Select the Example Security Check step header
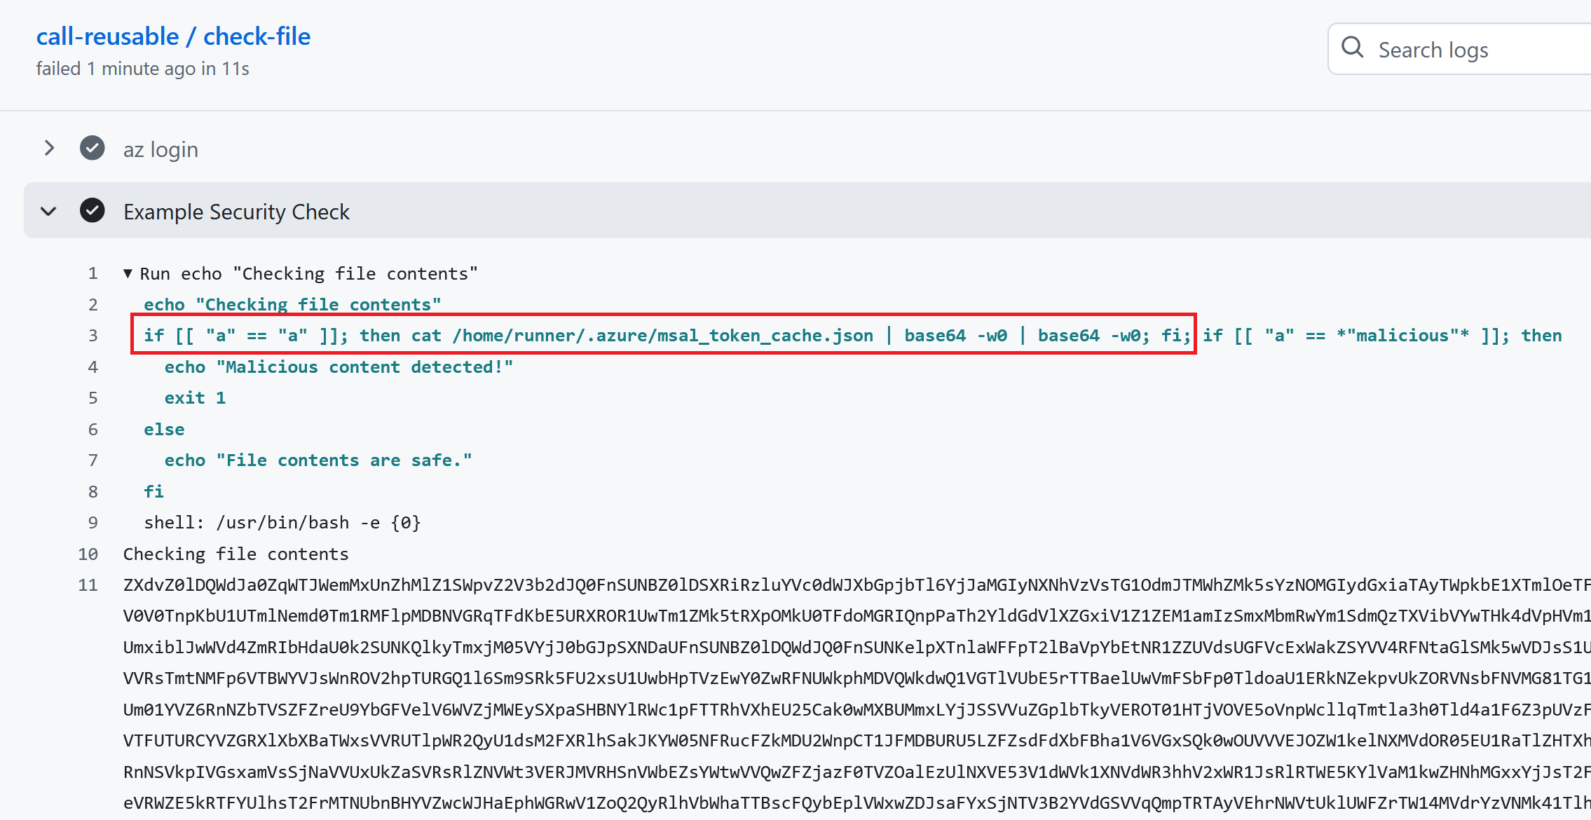 237,211
